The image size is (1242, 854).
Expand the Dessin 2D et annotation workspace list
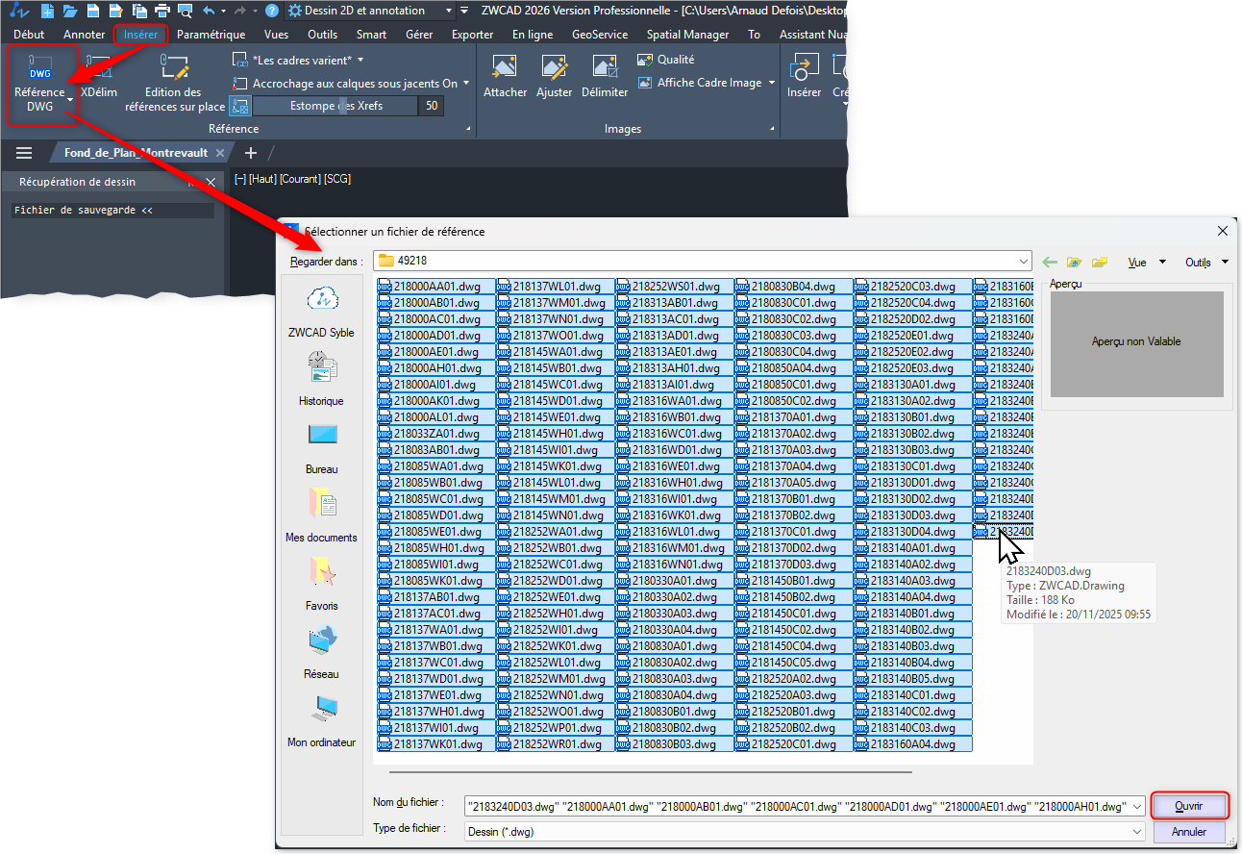[x=449, y=11]
